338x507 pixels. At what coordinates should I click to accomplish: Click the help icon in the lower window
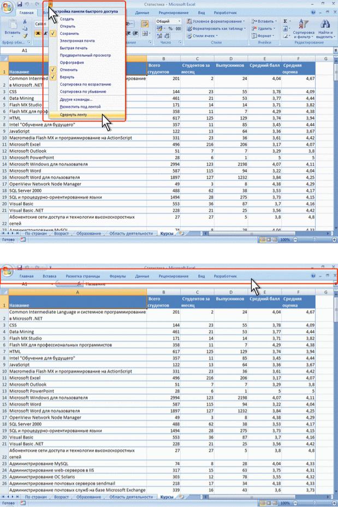[x=313, y=276]
